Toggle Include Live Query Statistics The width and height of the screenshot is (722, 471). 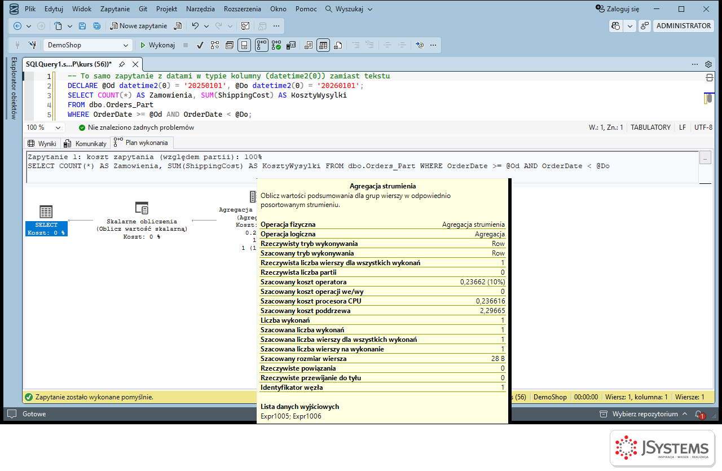(276, 45)
